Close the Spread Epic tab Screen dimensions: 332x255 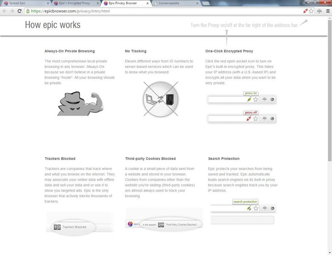point(48,3)
